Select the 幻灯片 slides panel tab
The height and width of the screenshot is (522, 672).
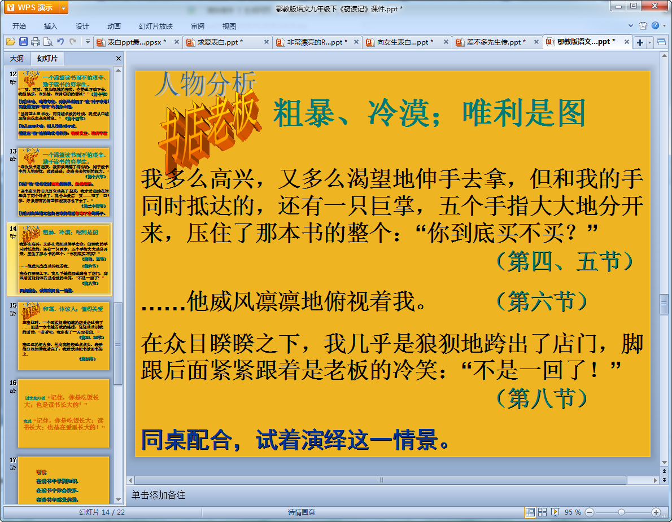[47, 58]
